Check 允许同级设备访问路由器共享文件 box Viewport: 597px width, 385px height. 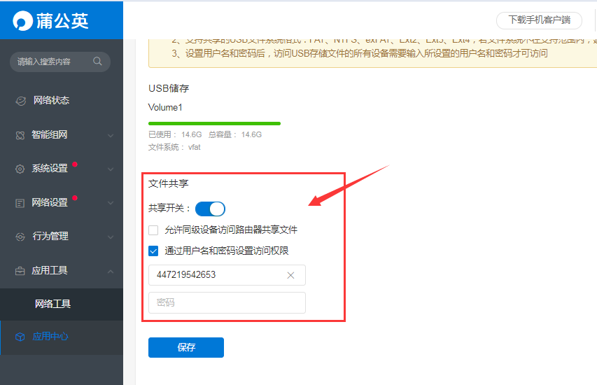pos(153,230)
